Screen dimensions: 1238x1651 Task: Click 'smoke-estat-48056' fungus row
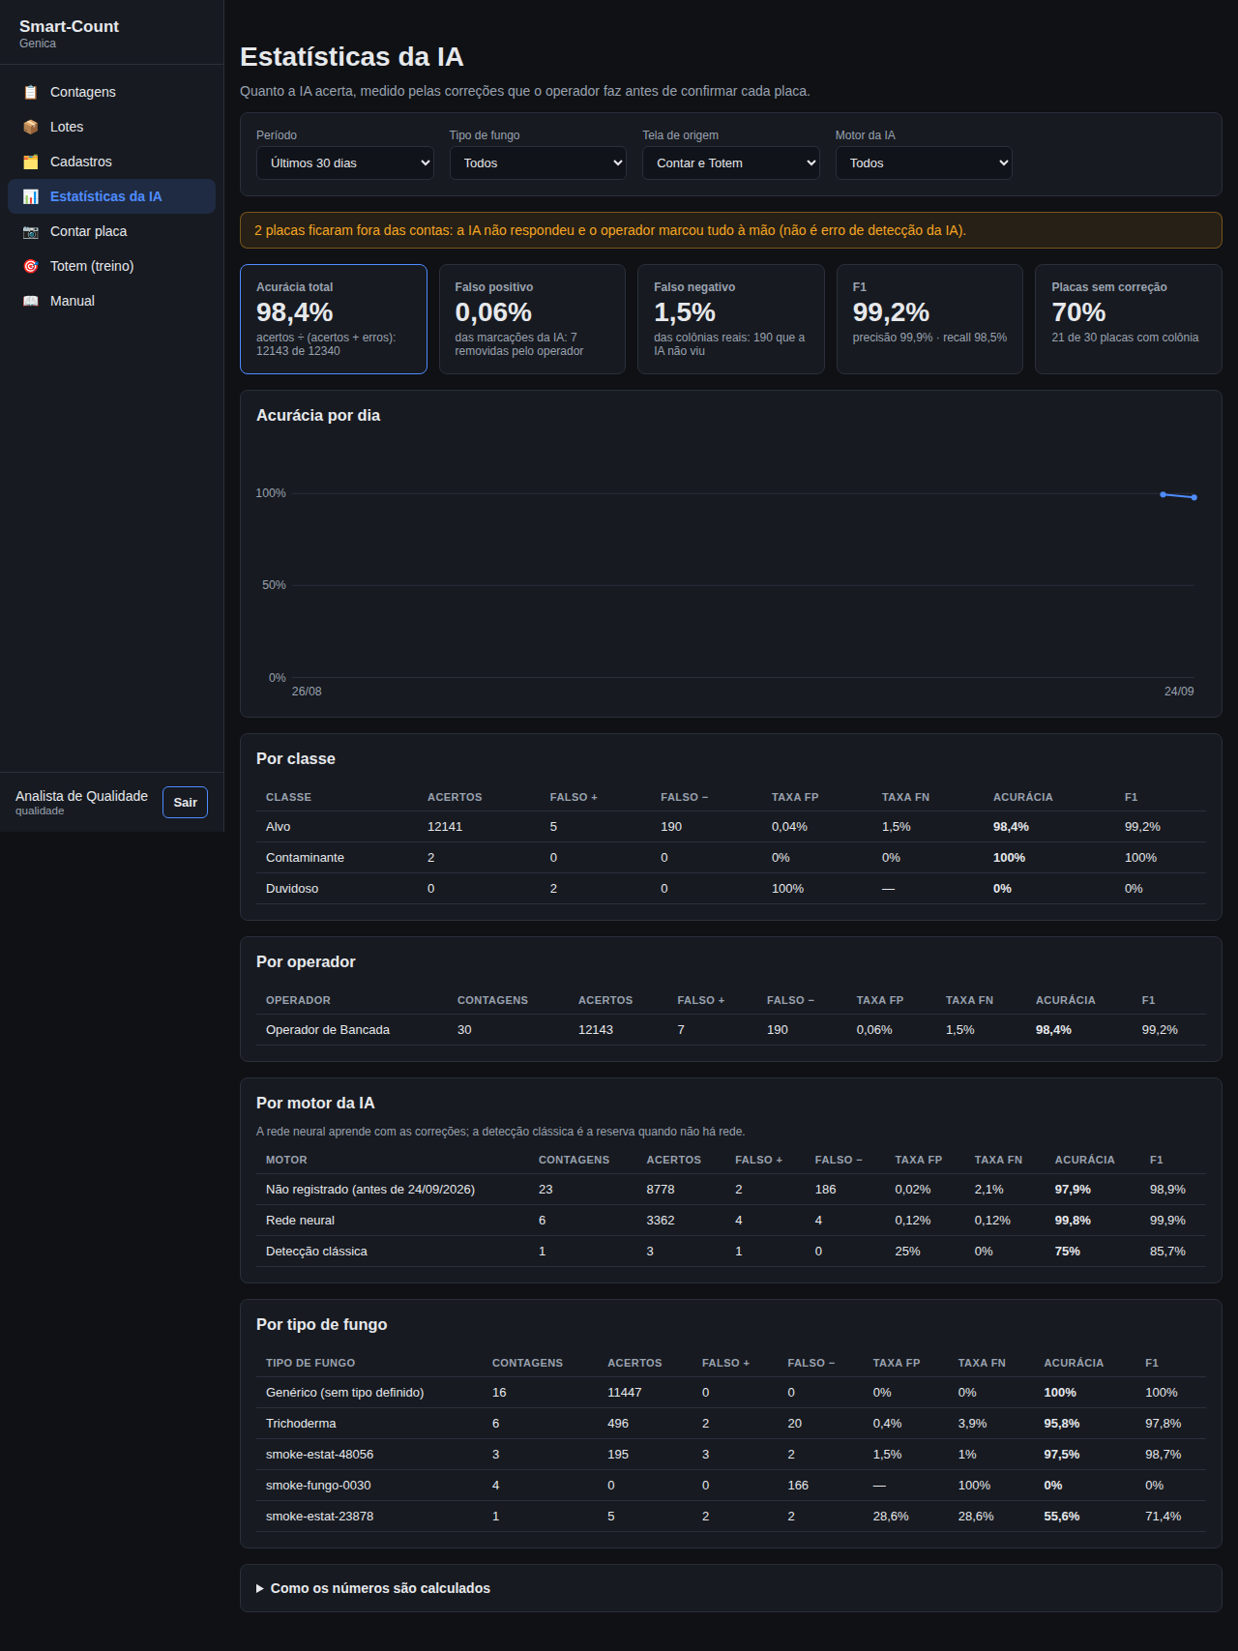pos(731,1455)
